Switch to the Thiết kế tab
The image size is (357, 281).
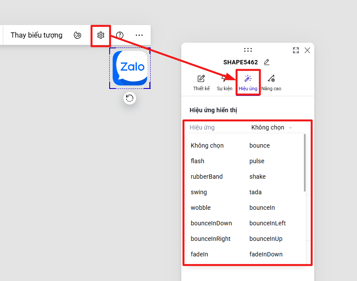coord(201,83)
